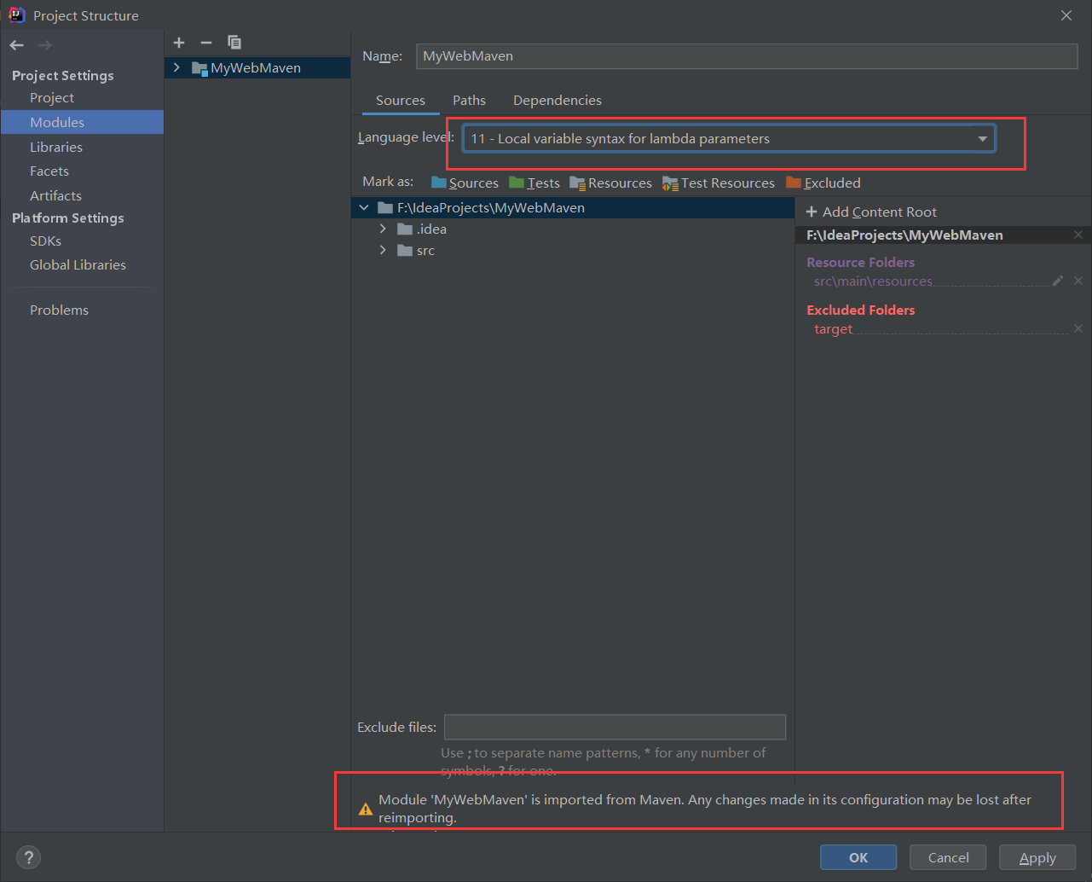Mark folder as Tests
This screenshot has width=1092, height=882.
[534, 183]
